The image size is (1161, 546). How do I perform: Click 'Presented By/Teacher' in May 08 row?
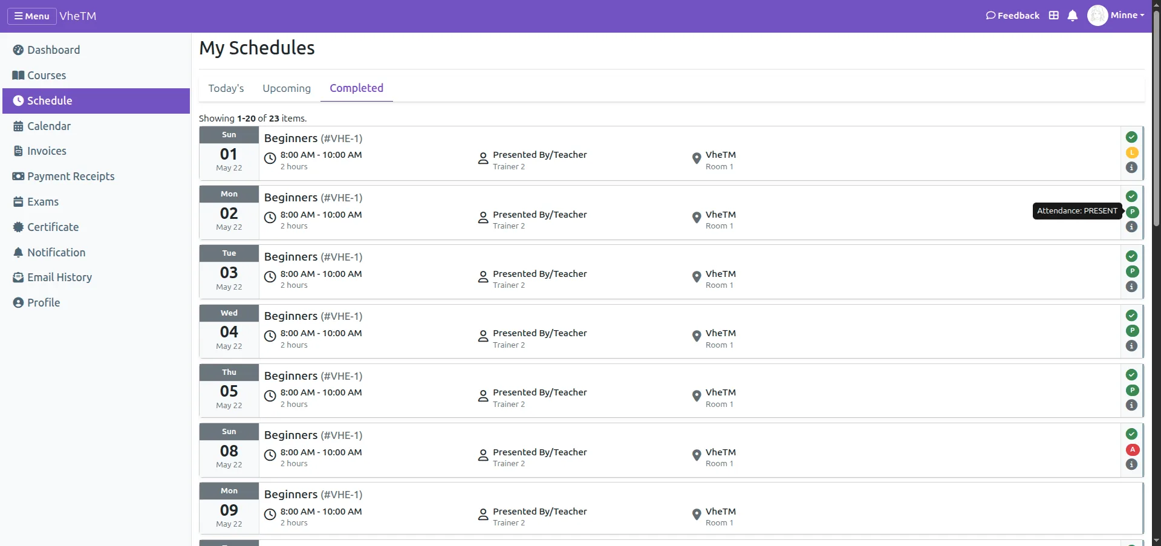click(540, 452)
